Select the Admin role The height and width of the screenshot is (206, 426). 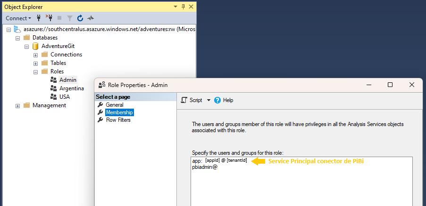pyautogui.click(x=68, y=80)
